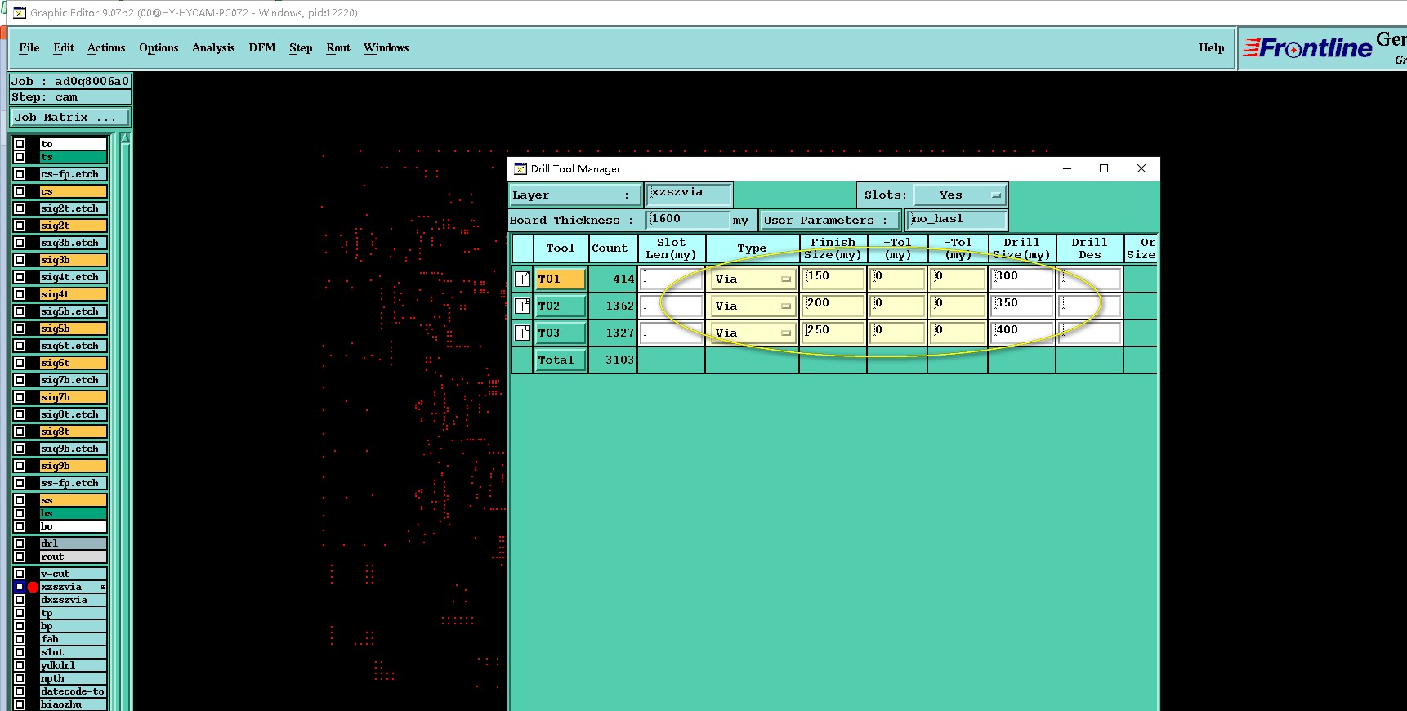The image size is (1407, 711).
Task: Open the Step menu
Action: tap(301, 47)
